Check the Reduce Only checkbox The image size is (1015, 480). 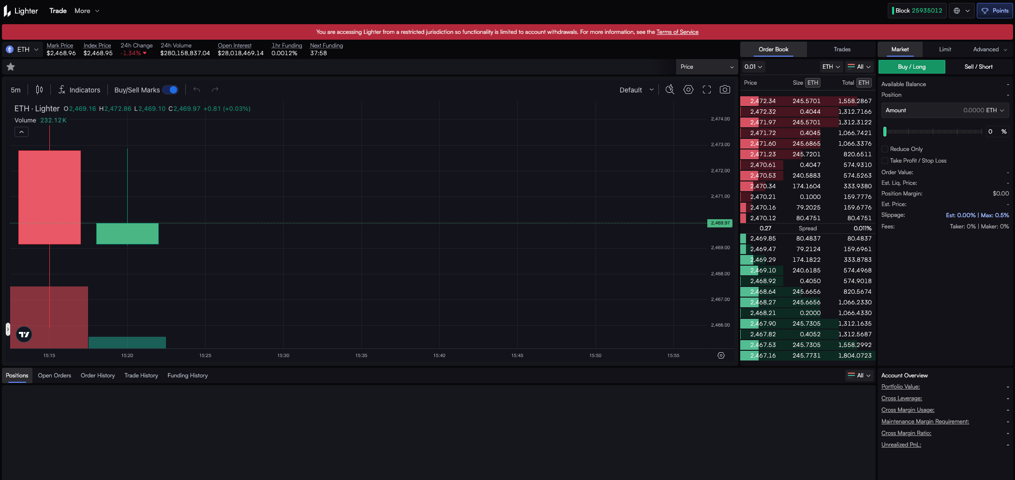click(x=885, y=149)
